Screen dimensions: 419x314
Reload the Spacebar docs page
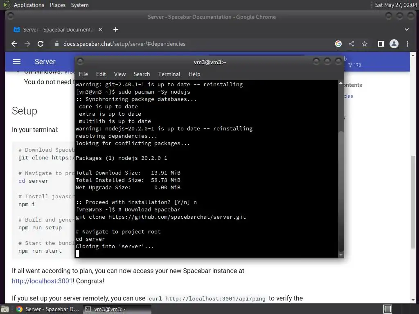point(41,44)
